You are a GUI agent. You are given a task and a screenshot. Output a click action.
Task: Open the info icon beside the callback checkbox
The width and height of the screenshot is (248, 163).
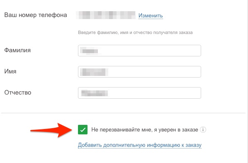click(x=203, y=130)
